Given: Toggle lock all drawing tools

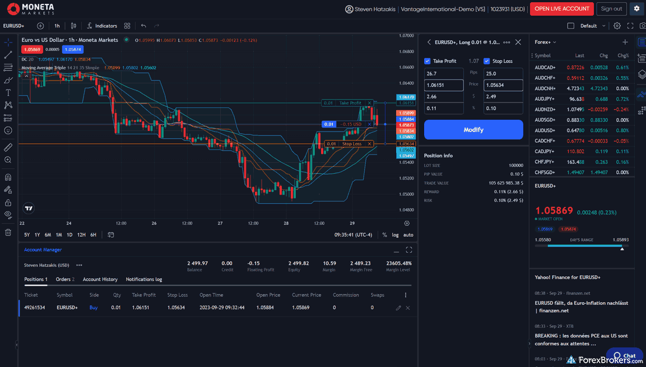Looking at the screenshot, I should click(x=8, y=203).
